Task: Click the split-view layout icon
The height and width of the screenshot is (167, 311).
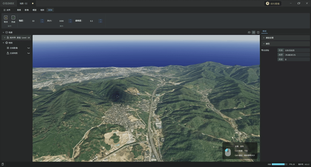Action: [258, 32]
